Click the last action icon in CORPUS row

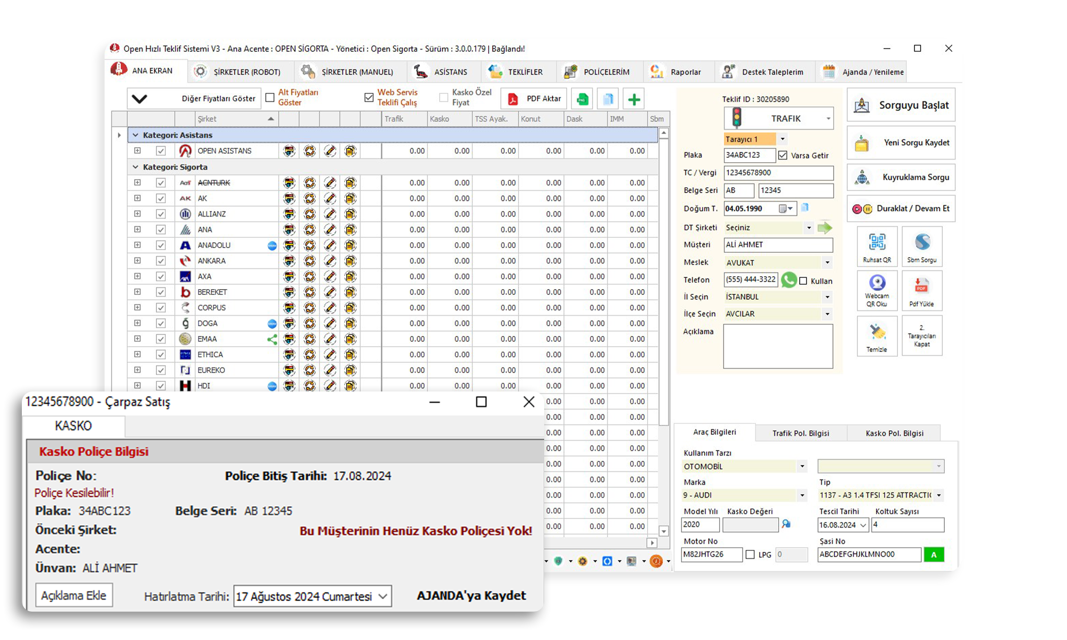point(350,308)
